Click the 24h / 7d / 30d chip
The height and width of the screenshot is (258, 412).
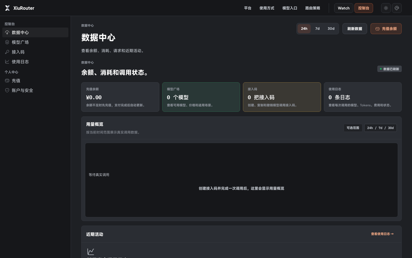point(380,128)
